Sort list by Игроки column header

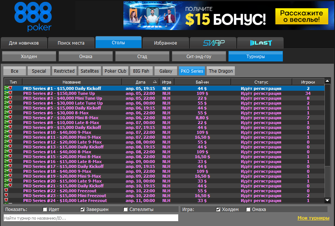tap(308, 82)
